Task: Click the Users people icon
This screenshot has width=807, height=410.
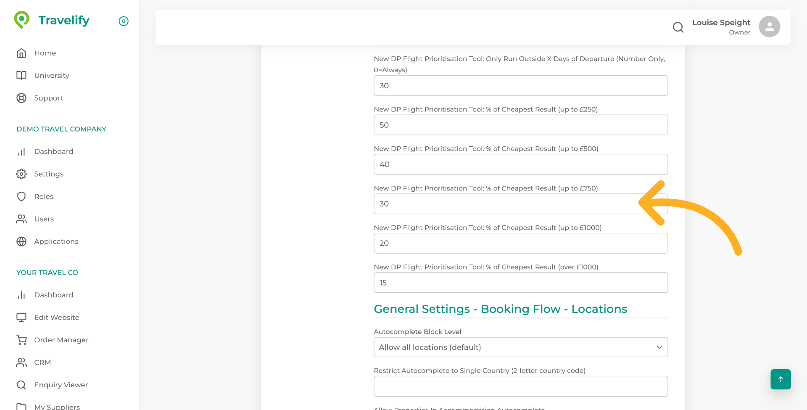Action: pos(21,219)
